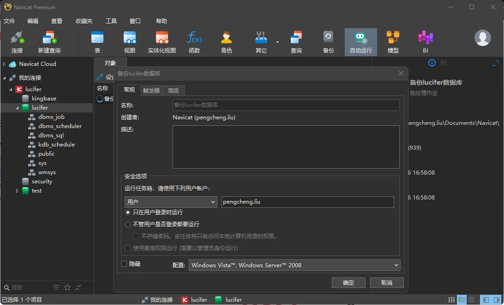Open the Configure (配置) Windows Vista dropdown
The image size is (504, 305).
(294, 265)
